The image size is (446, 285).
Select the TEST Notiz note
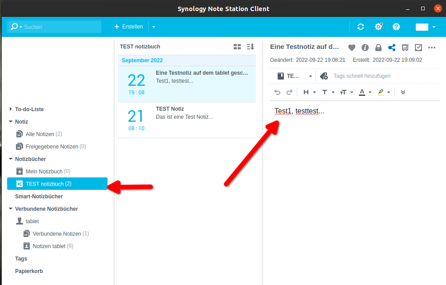(187, 120)
